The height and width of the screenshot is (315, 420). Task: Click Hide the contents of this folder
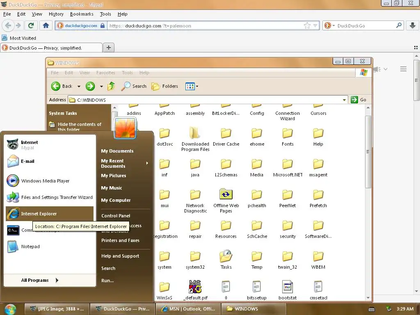click(x=75, y=127)
